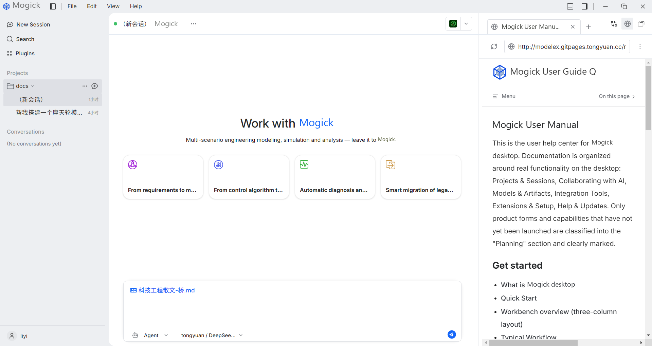This screenshot has width=652, height=346.
Task: Open session options ellipsis beside Mogick title
Action: pos(194,24)
